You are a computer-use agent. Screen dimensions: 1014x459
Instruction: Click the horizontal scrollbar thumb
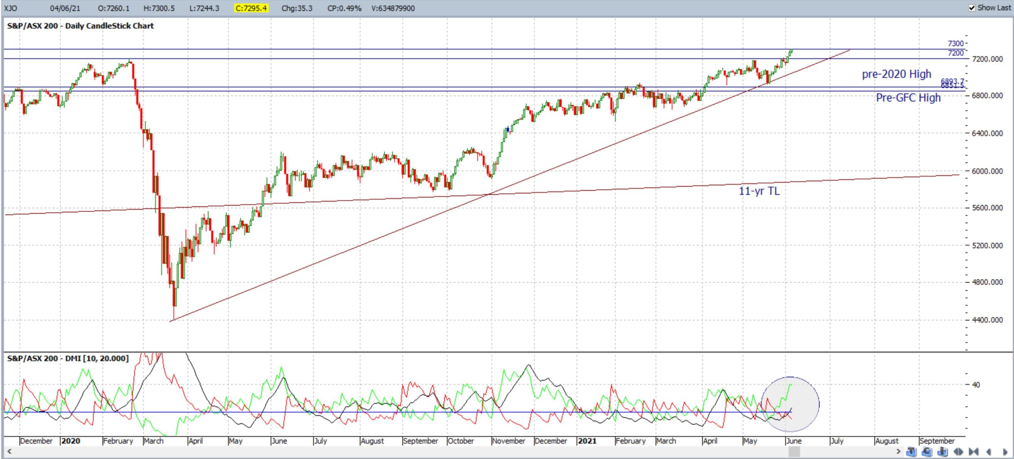[794, 451]
